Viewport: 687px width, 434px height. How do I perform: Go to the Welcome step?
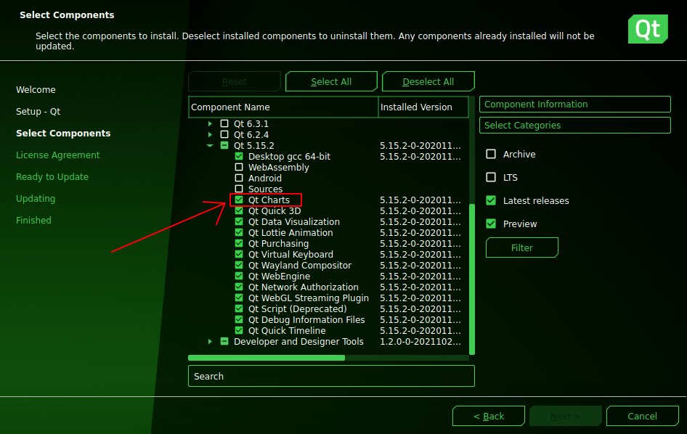pos(36,90)
